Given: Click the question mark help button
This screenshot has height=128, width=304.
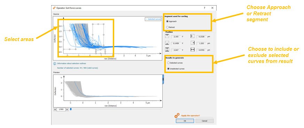Looking at the screenshot, I should click(x=204, y=8).
